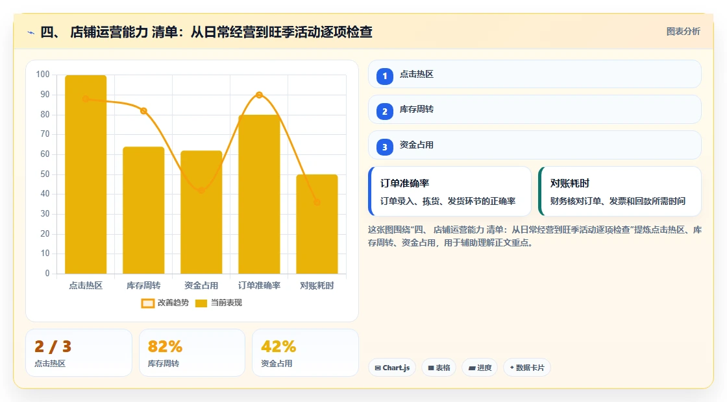Click the summary paragraph starting 这张图围绕
This screenshot has height=402, width=727.
(x=535, y=236)
